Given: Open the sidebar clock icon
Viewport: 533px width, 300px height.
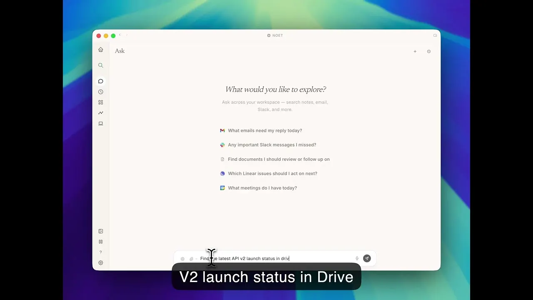Looking at the screenshot, I should (101, 92).
